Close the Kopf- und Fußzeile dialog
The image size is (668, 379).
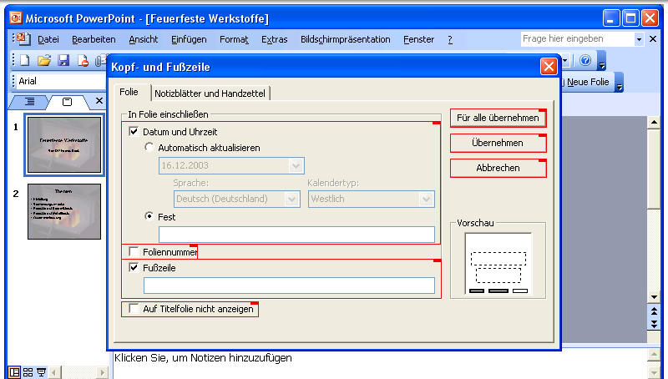click(549, 67)
